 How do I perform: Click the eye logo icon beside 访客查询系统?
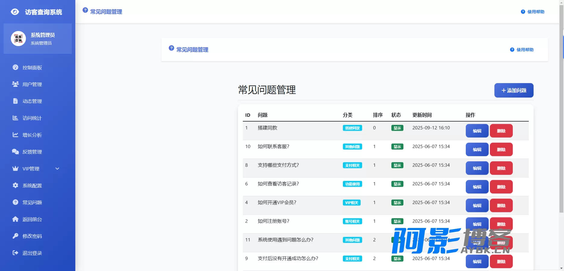(x=15, y=12)
